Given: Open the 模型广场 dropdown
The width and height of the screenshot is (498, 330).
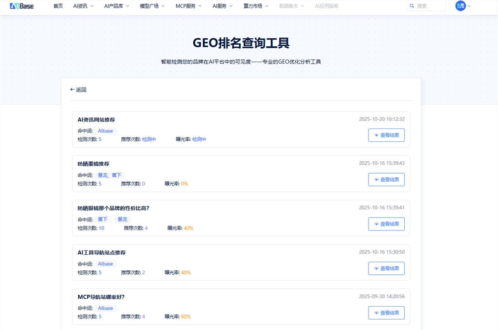Looking at the screenshot, I should [152, 6].
